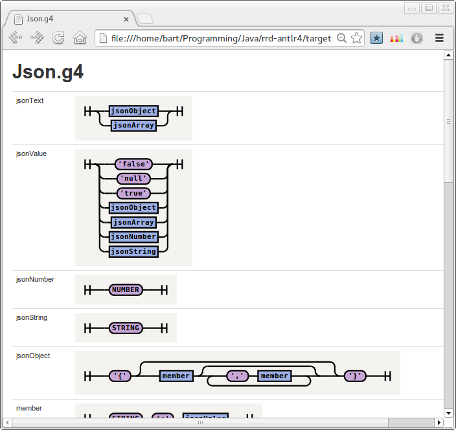Click '{' token in jsonObject diagram
The width and height of the screenshot is (456, 430).
[120, 376]
